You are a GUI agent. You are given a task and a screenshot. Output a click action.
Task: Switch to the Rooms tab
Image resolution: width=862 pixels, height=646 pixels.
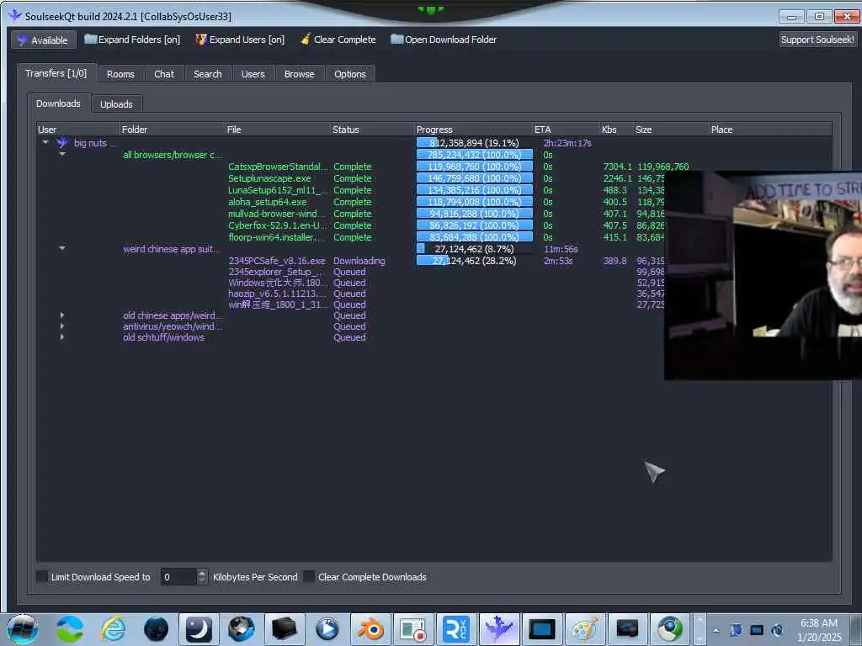(120, 74)
